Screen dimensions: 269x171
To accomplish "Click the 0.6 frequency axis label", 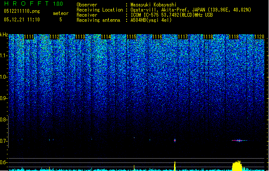I will click(3, 162).
